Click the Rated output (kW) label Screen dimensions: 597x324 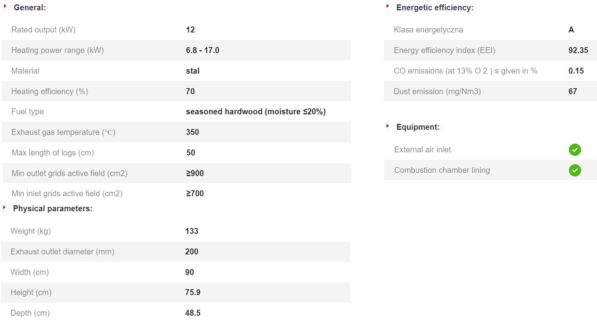[x=44, y=30]
